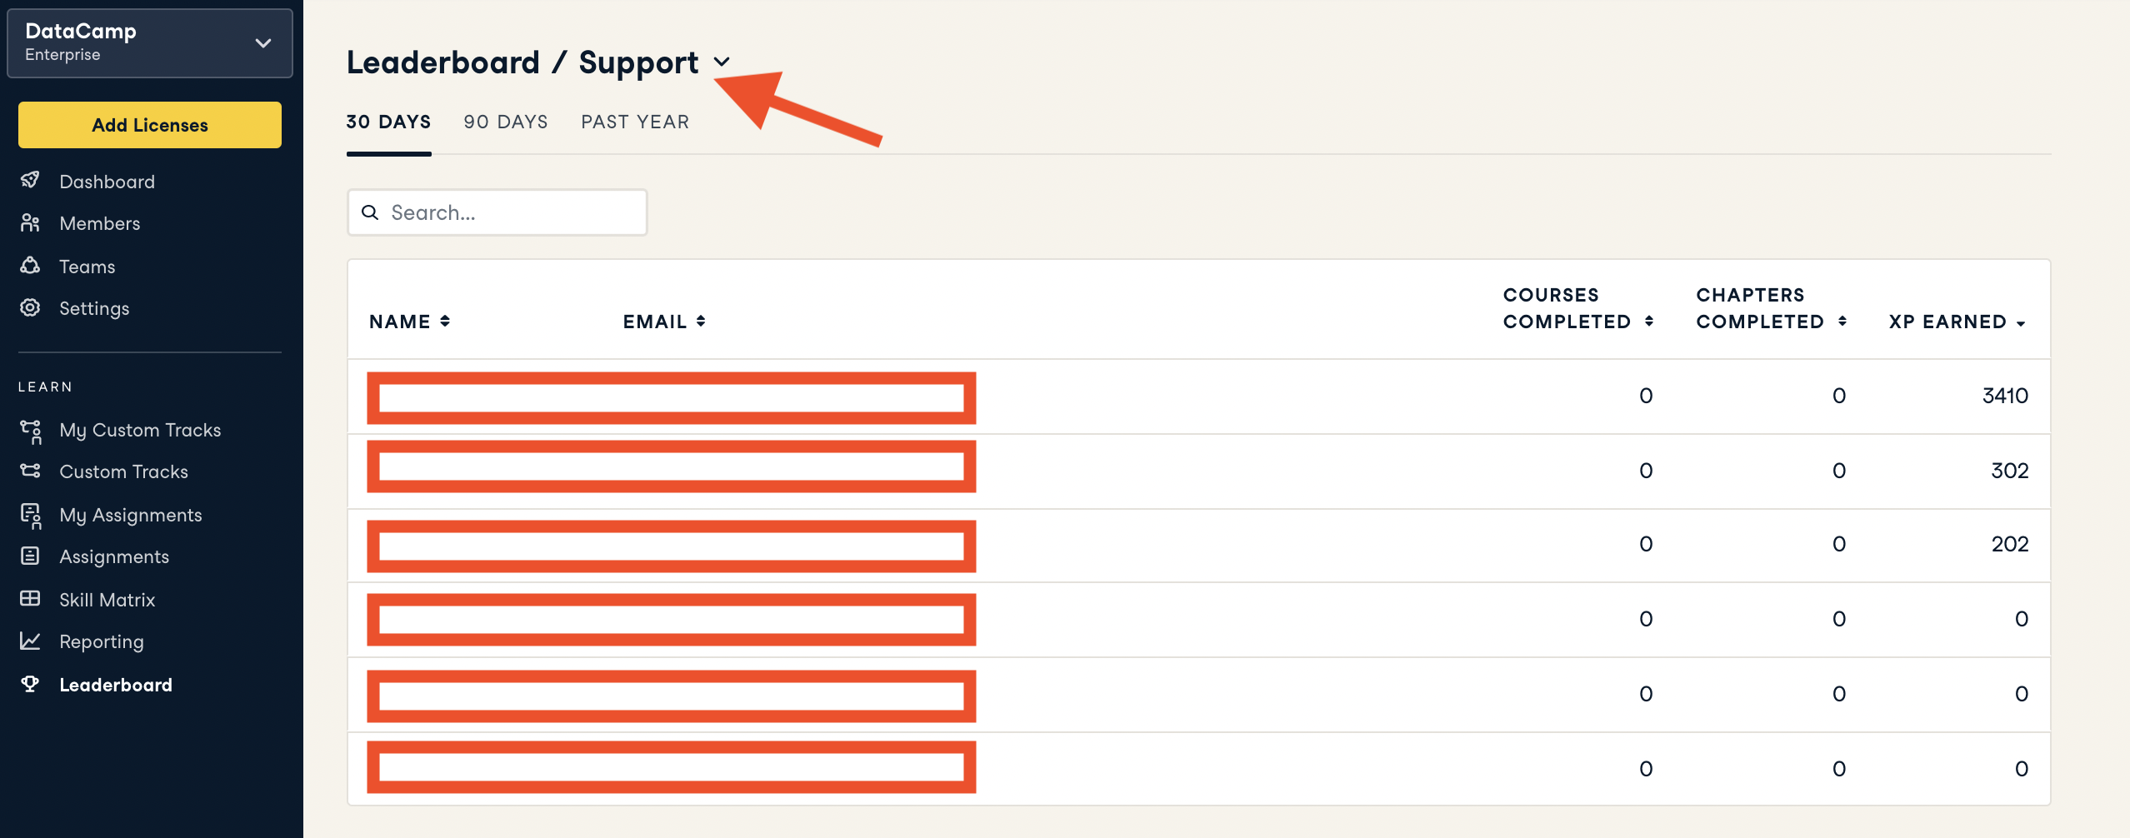
Task: Open the Support team dropdown chevron
Action: point(722,62)
